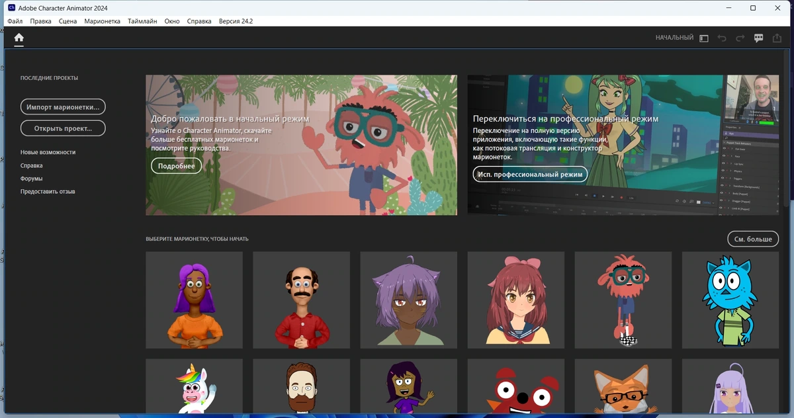This screenshot has height=418, width=794.
Task: Open the Справка link in left sidebar
Action: [x=31, y=165]
